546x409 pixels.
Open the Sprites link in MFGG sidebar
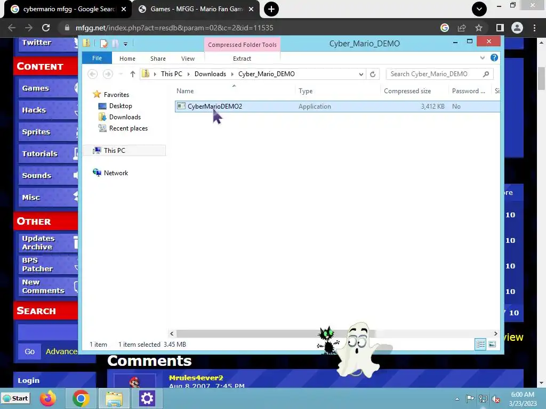click(x=48, y=132)
